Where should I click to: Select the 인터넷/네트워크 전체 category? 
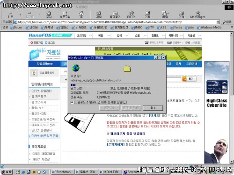[x=45, y=136]
